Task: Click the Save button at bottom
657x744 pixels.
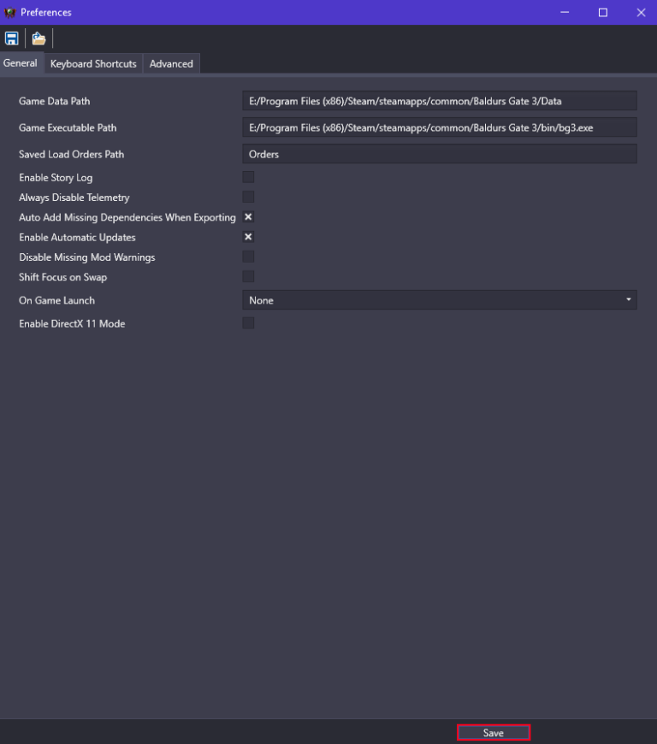Action: [494, 733]
